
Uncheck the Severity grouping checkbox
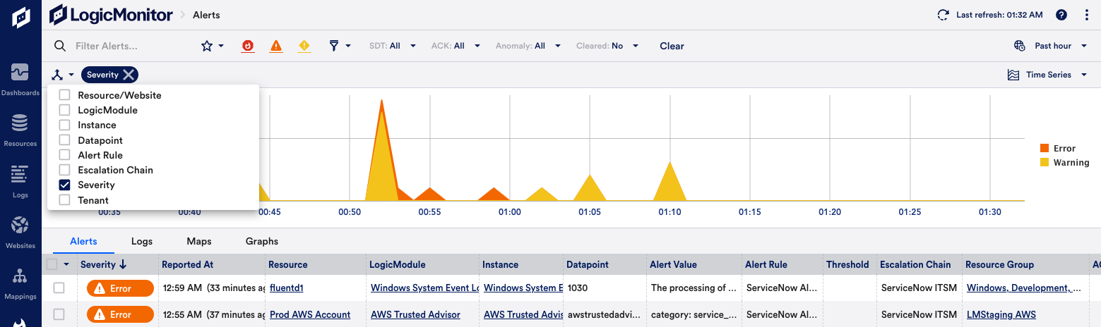(65, 185)
